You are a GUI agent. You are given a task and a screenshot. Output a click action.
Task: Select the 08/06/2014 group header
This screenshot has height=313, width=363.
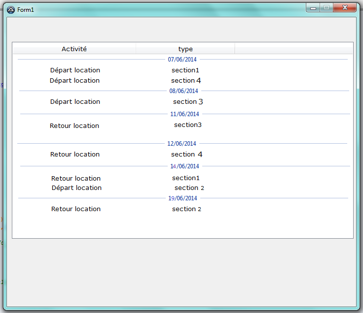point(183,91)
